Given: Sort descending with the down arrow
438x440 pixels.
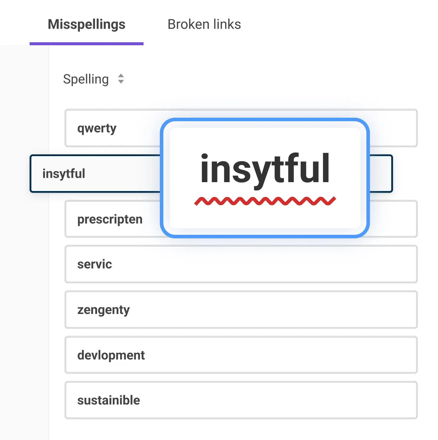Looking at the screenshot, I should (121, 82).
